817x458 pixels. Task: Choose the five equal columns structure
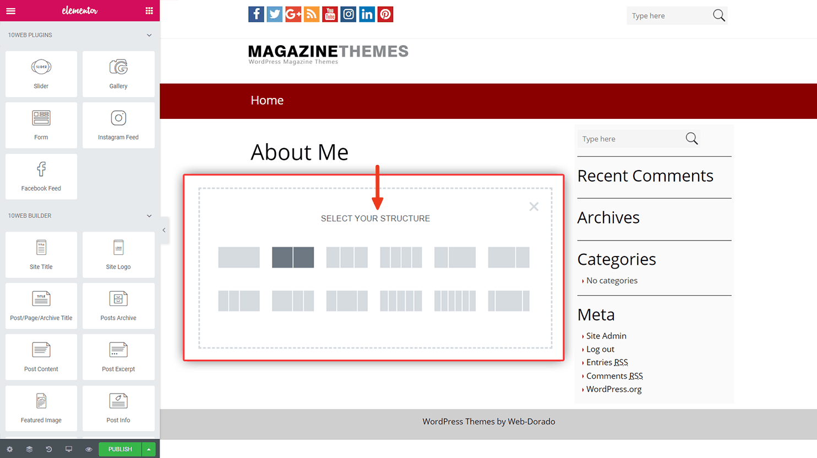coord(401,301)
